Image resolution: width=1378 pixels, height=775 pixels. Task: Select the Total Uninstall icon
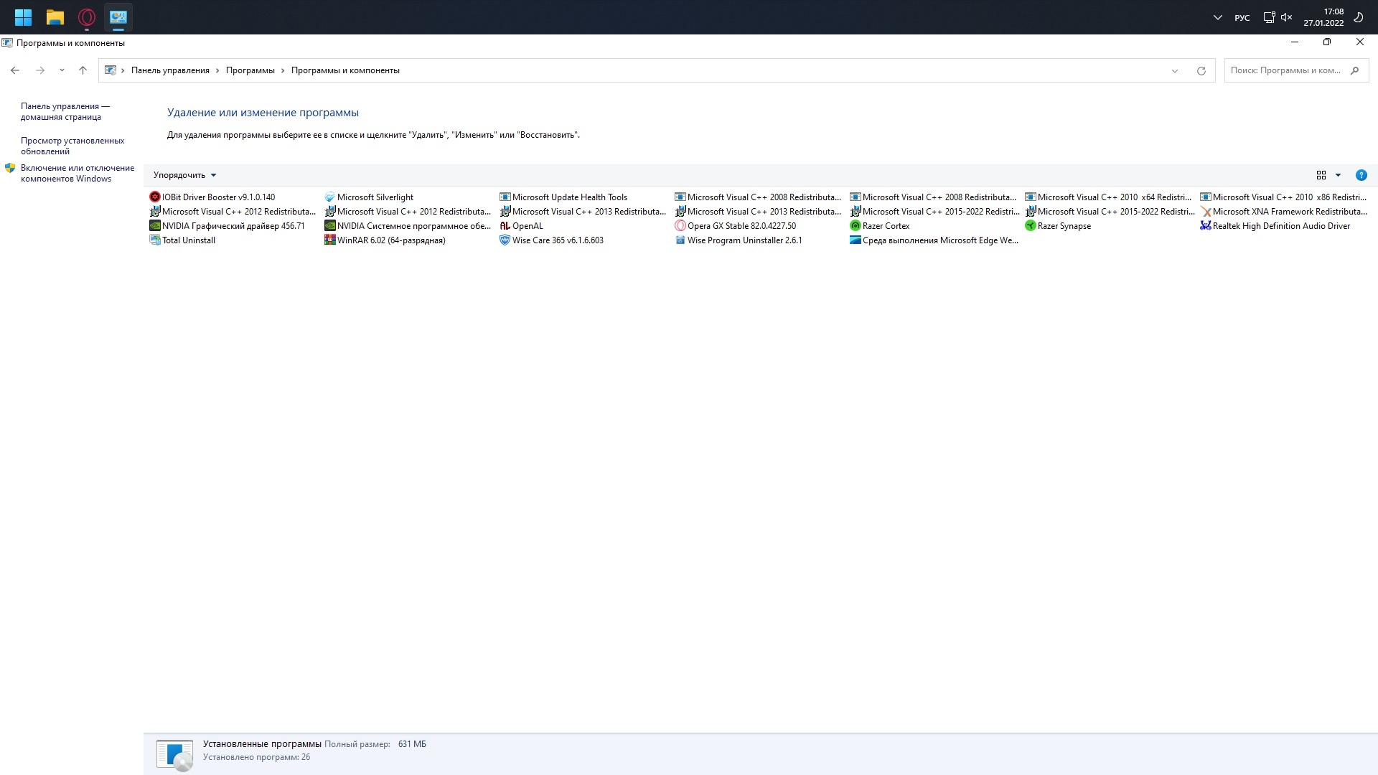[154, 240]
